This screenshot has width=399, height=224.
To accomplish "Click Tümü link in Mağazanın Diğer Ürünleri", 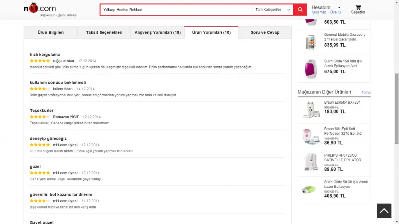I will pyautogui.click(x=366, y=92).
